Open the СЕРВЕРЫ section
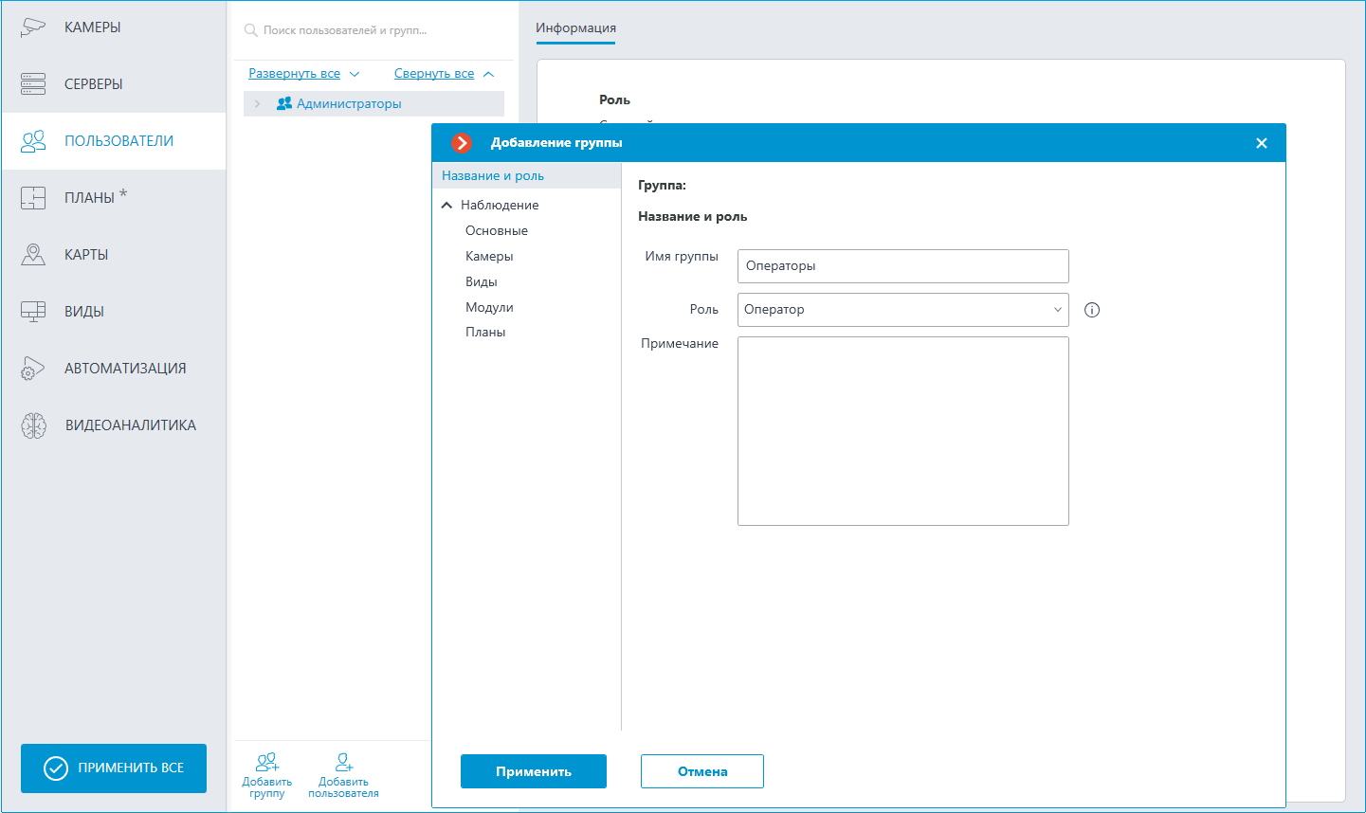This screenshot has height=813, width=1366. (114, 84)
